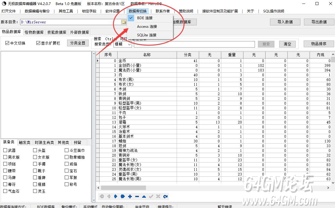
Task: Open the folder browse icon beside version directory
Action: coord(124,22)
